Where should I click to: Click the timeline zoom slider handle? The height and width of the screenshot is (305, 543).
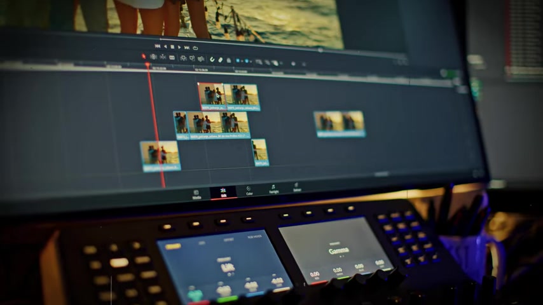point(293,64)
